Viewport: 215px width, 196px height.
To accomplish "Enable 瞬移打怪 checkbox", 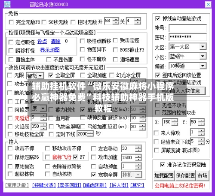I will tap(11, 51).
